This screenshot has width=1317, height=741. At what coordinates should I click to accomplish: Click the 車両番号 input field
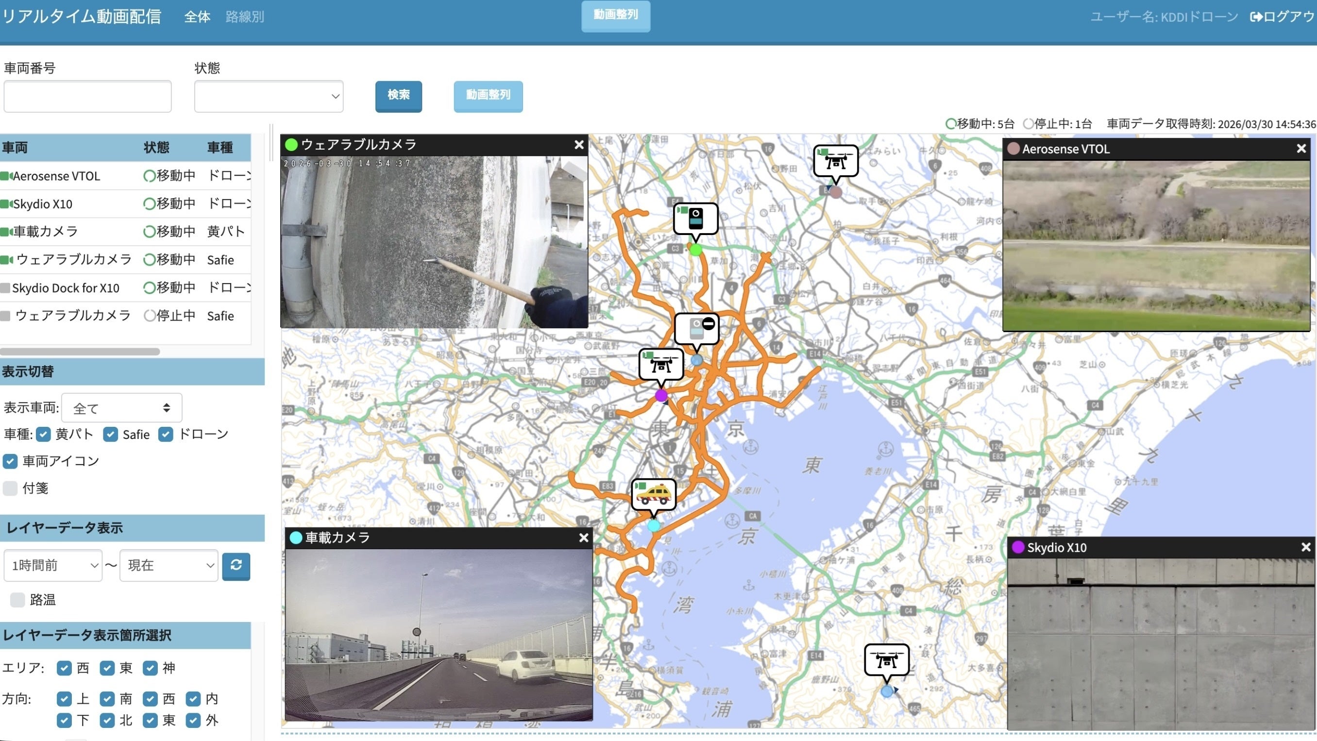pos(87,96)
